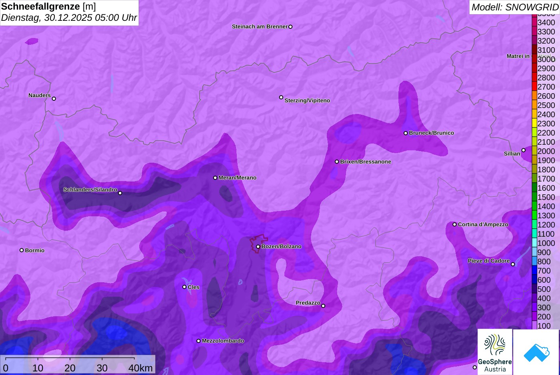Click the 'Predazzo' label text
This screenshot has width=560, height=375.
pyautogui.click(x=308, y=303)
